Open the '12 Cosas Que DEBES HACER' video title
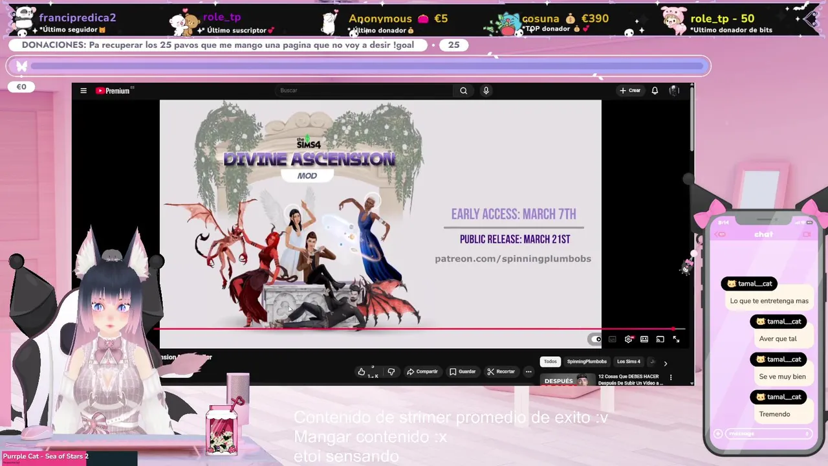 tap(630, 380)
